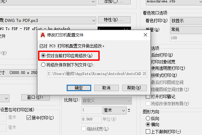Close the 修改打印机配置文件 dialog
Viewport: 202px width, 135px height.
click(145, 35)
